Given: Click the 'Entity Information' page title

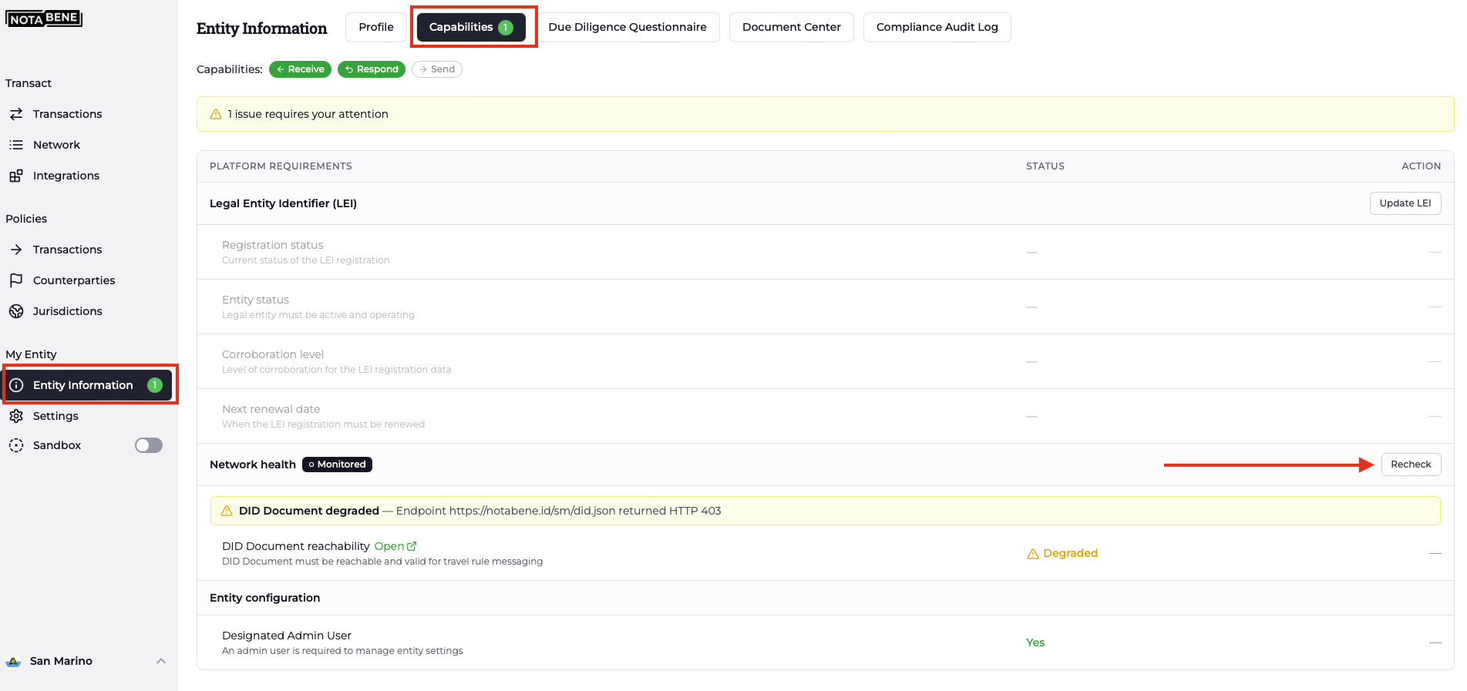Looking at the screenshot, I should coord(261,29).
